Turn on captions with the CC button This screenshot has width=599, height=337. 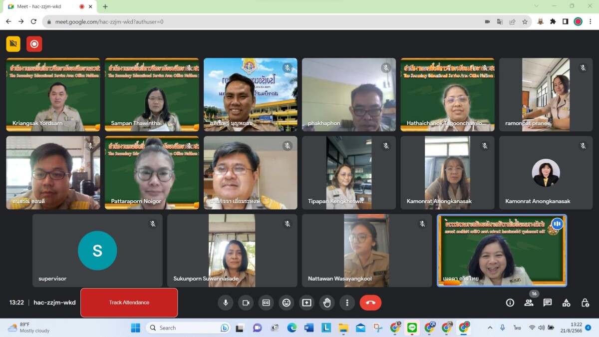(266, 303)
